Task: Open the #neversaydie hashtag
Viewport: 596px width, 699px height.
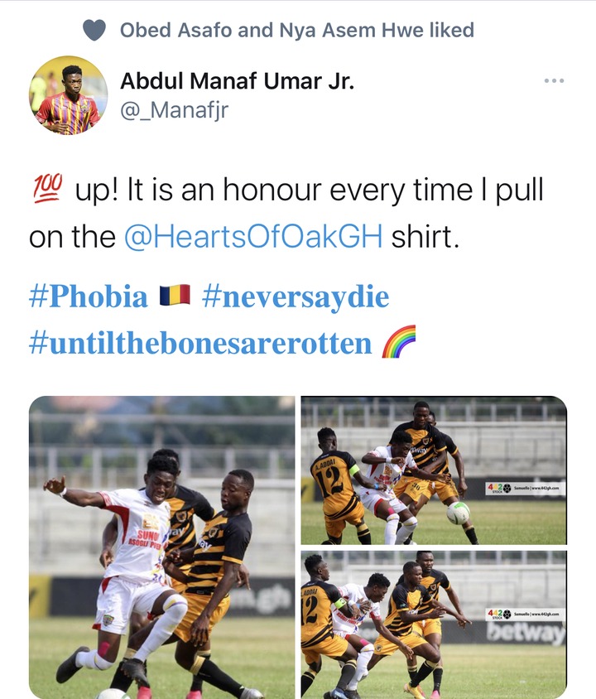Action: [296, 297]
